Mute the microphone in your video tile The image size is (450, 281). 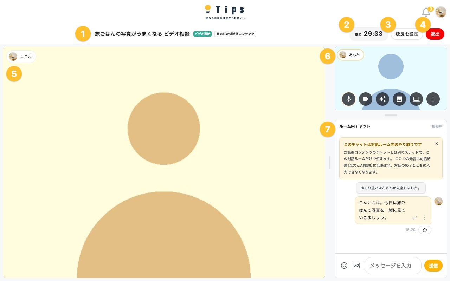point(349,99)
